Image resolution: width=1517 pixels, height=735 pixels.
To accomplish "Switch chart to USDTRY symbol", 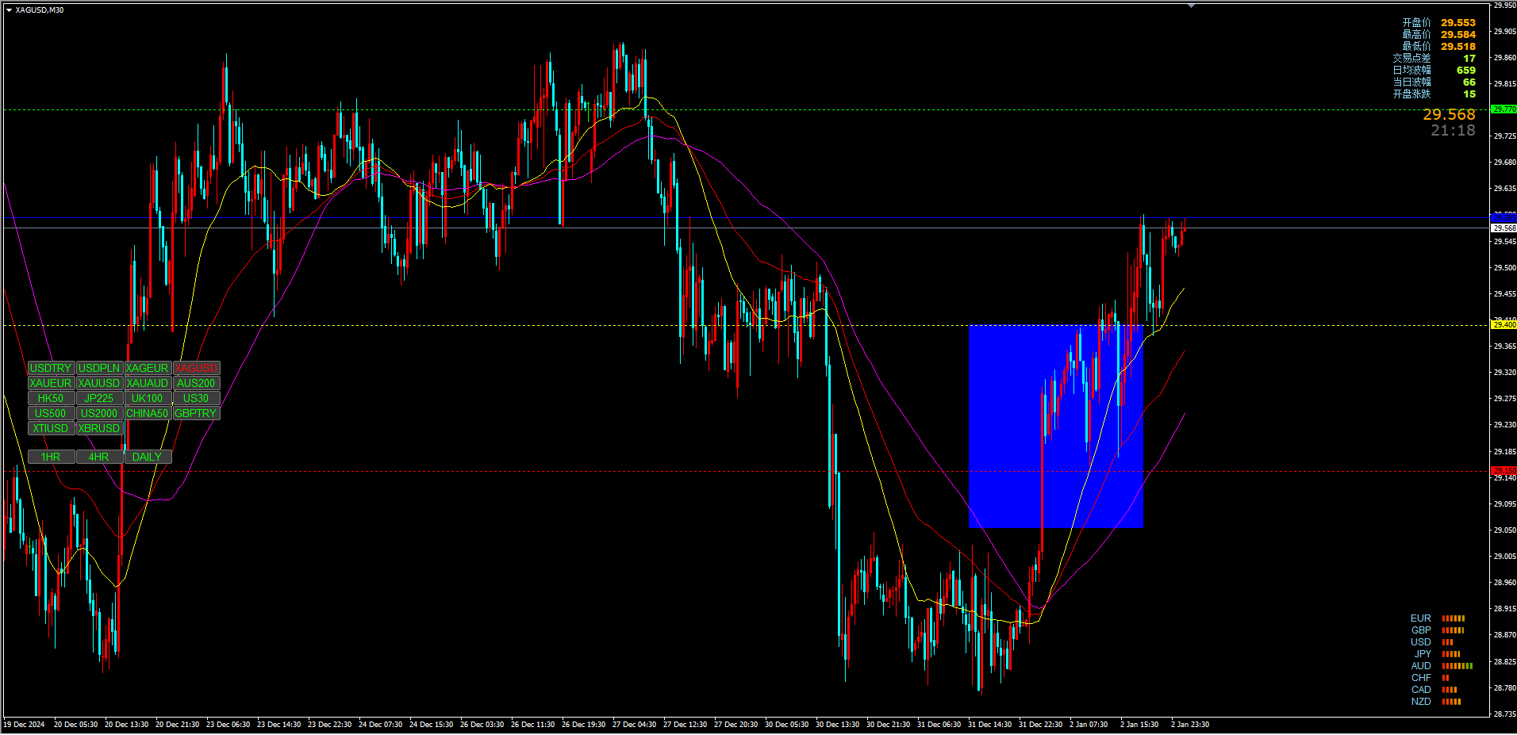I will [52, 368].
